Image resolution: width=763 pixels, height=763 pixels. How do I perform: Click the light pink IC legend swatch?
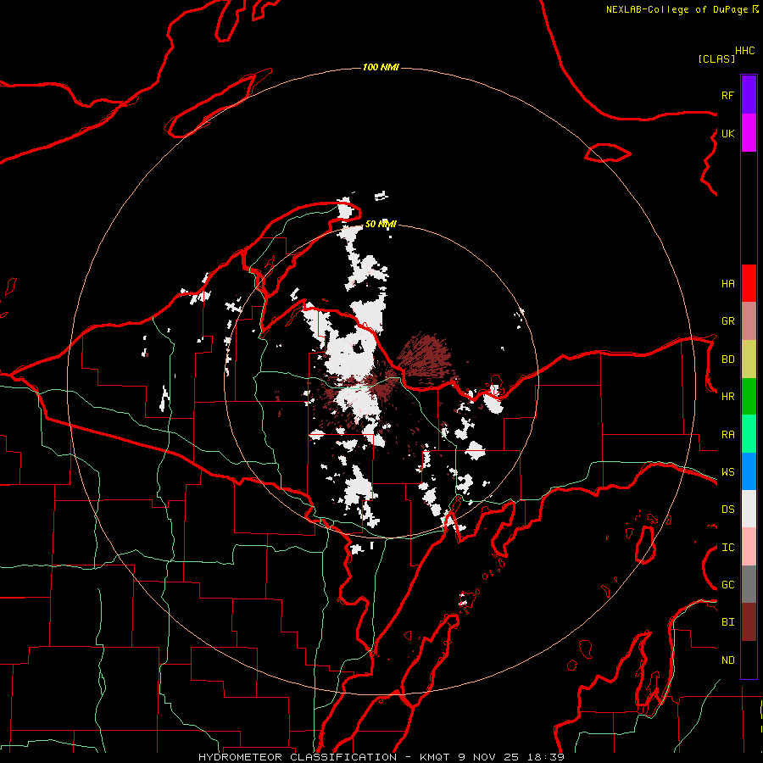click(x=749, y=547)
